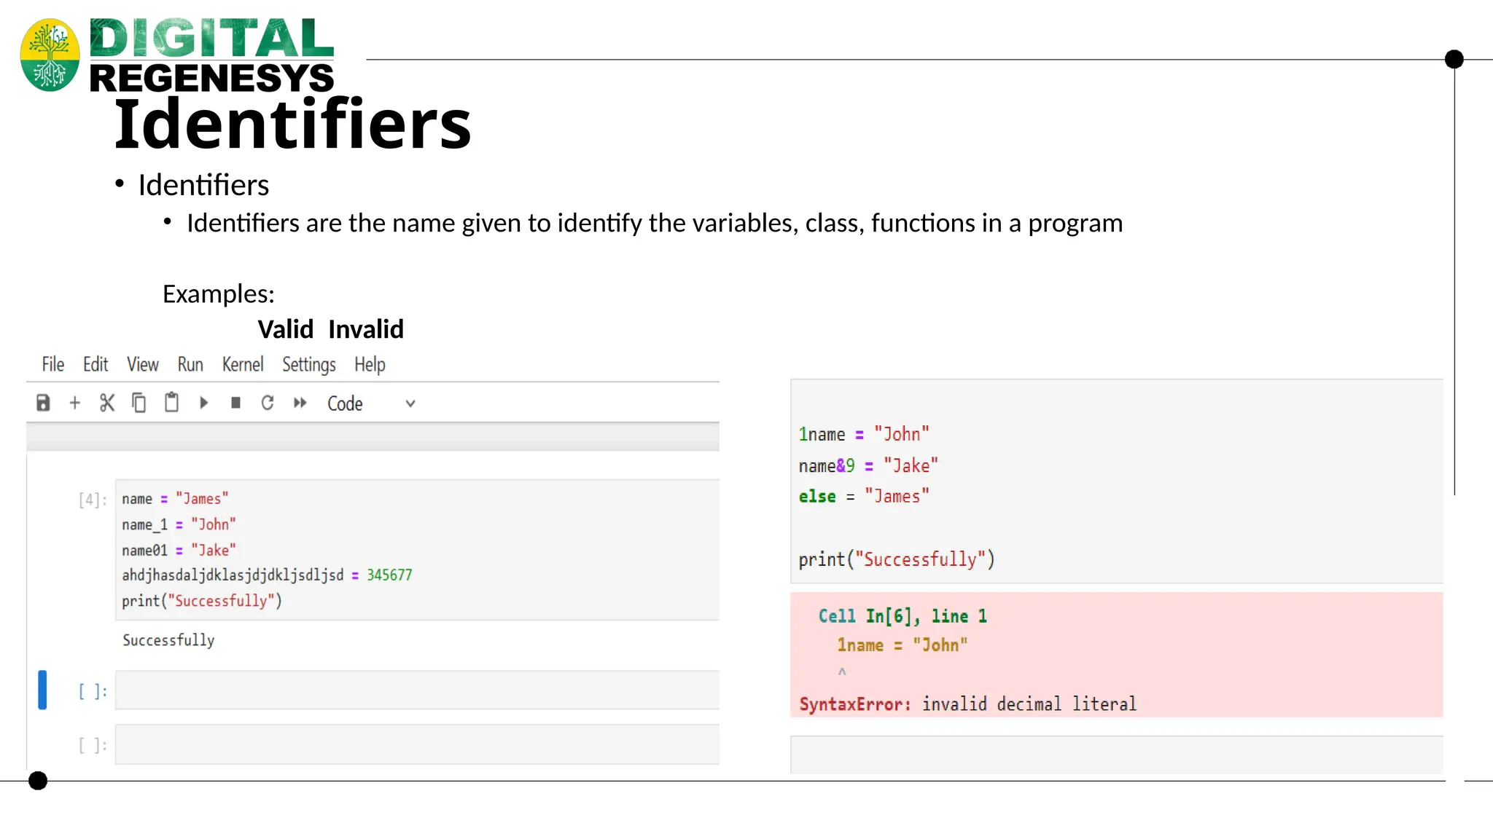
Task: Cut selected cell with scissors icon
Action: [107, 403]
